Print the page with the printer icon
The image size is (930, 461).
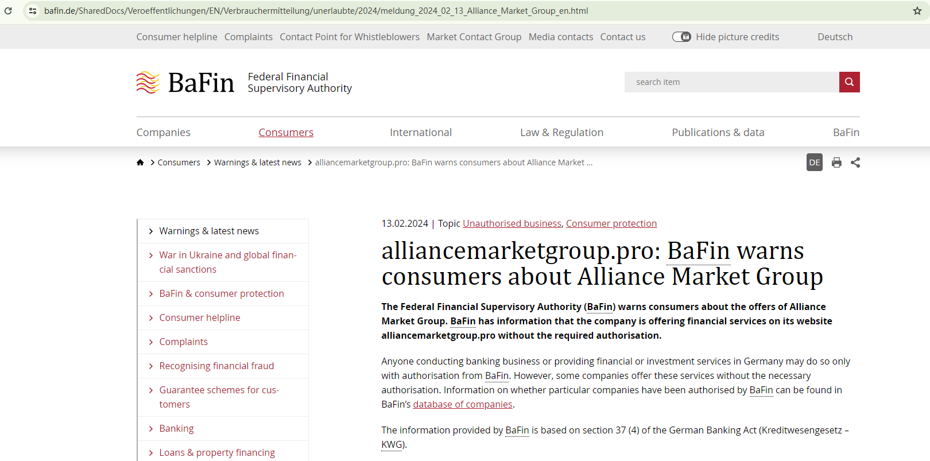coord(836,162)
